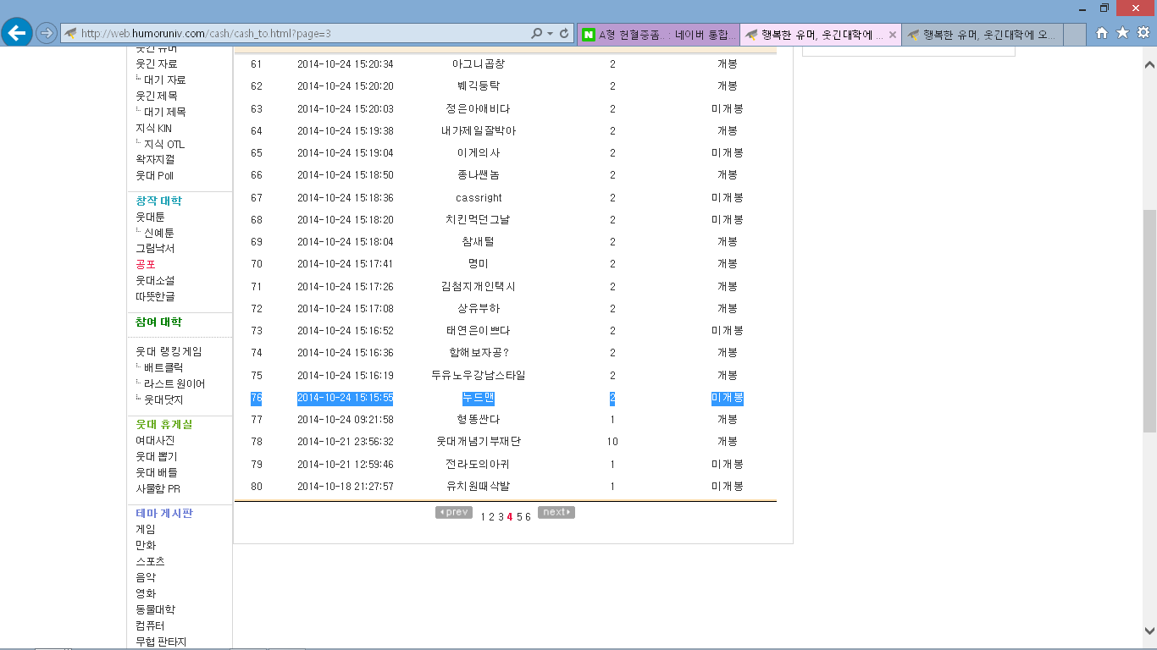Go to page 6 in pagination
The width and height of the screenshot is (1157, 650).
click(528, 517)
